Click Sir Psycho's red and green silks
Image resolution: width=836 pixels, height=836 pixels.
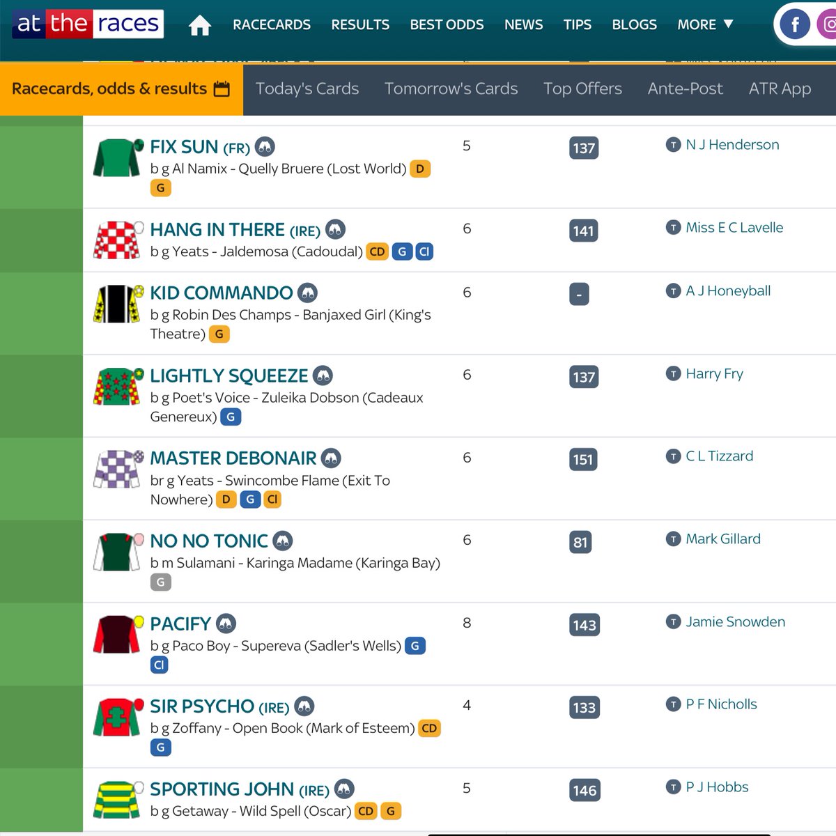point(117,717)
